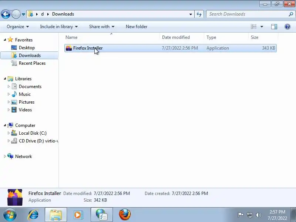Select Network in the navigation pane
Screen dimensions: 296x222
tap(23, 156)
